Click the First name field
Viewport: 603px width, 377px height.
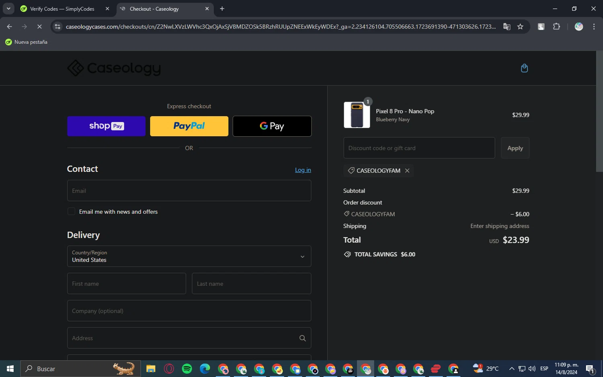point(127,283)
